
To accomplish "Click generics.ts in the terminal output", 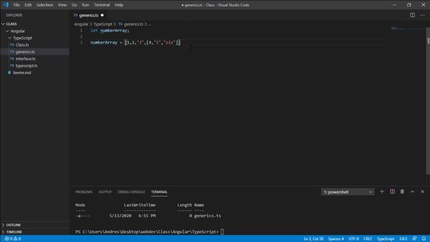I will 208,216.
